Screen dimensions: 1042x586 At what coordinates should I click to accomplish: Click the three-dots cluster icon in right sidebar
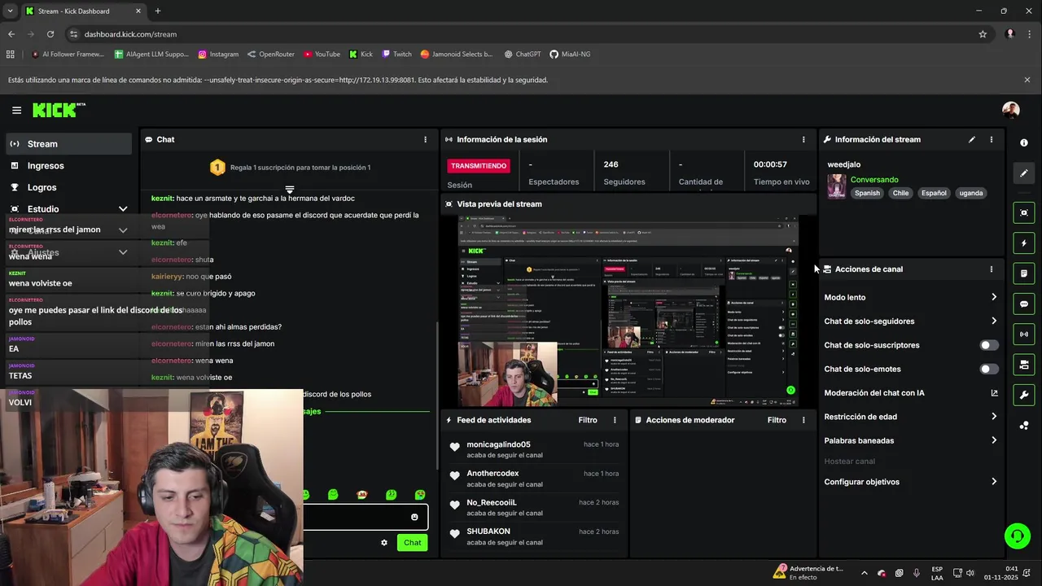(1024, 425)
